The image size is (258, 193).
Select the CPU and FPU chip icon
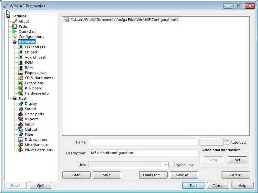point(21,47)
